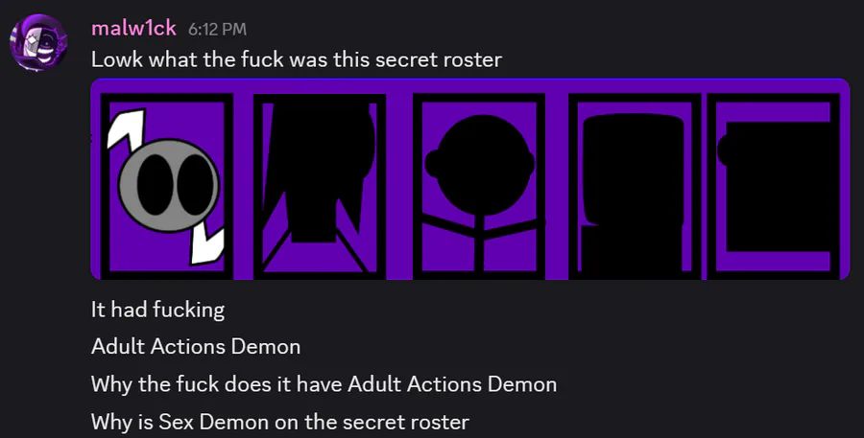The height and width of the screenshot is (438, 864).
Task: Click the message 'Lowk what the fuck was this secret roster'
Action: coord(297,59)
